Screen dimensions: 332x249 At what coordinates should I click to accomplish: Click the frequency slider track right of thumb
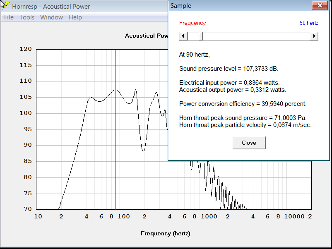point(256,36)
